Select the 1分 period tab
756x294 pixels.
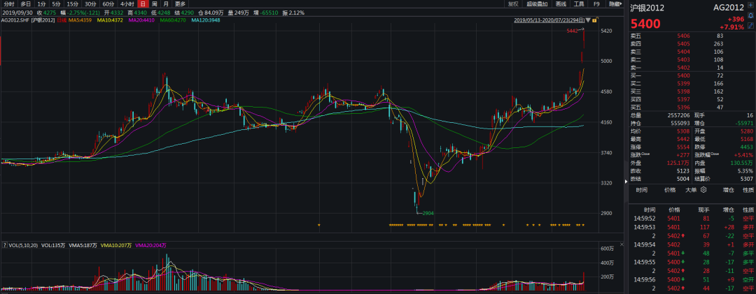point(41,4)
